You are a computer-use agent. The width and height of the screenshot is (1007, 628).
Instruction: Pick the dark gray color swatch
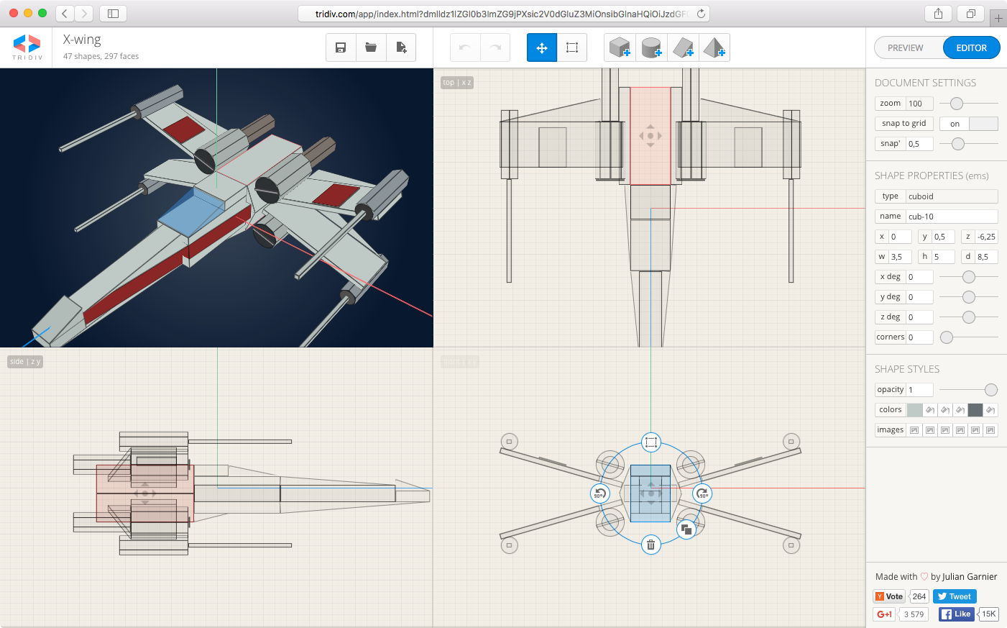coord(975,410)
